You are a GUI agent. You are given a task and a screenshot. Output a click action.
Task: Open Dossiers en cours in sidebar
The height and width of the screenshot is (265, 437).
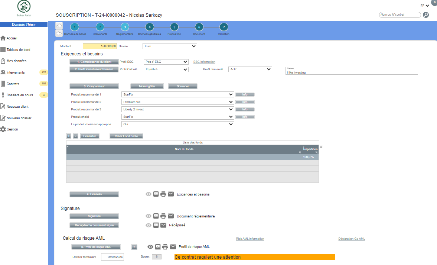[19, 95]
